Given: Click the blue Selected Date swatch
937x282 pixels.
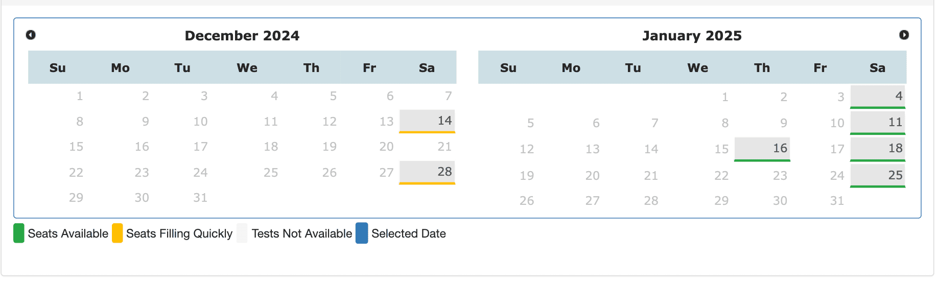Looking at the screenshot, I should tap(362, 233).
